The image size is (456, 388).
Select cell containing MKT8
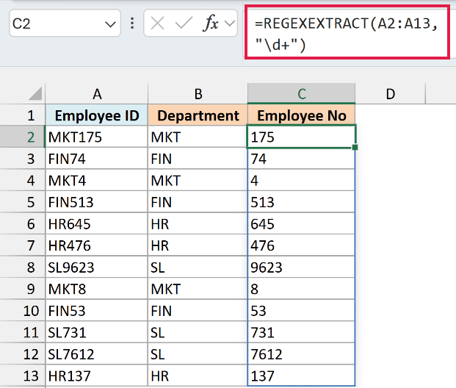tap(96, 289)
